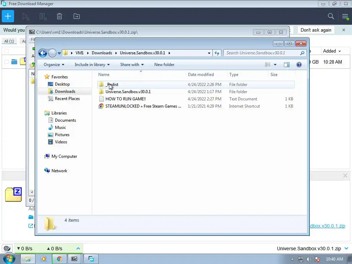Click the change view icon
352x264 pixels.
coord(267,65)
